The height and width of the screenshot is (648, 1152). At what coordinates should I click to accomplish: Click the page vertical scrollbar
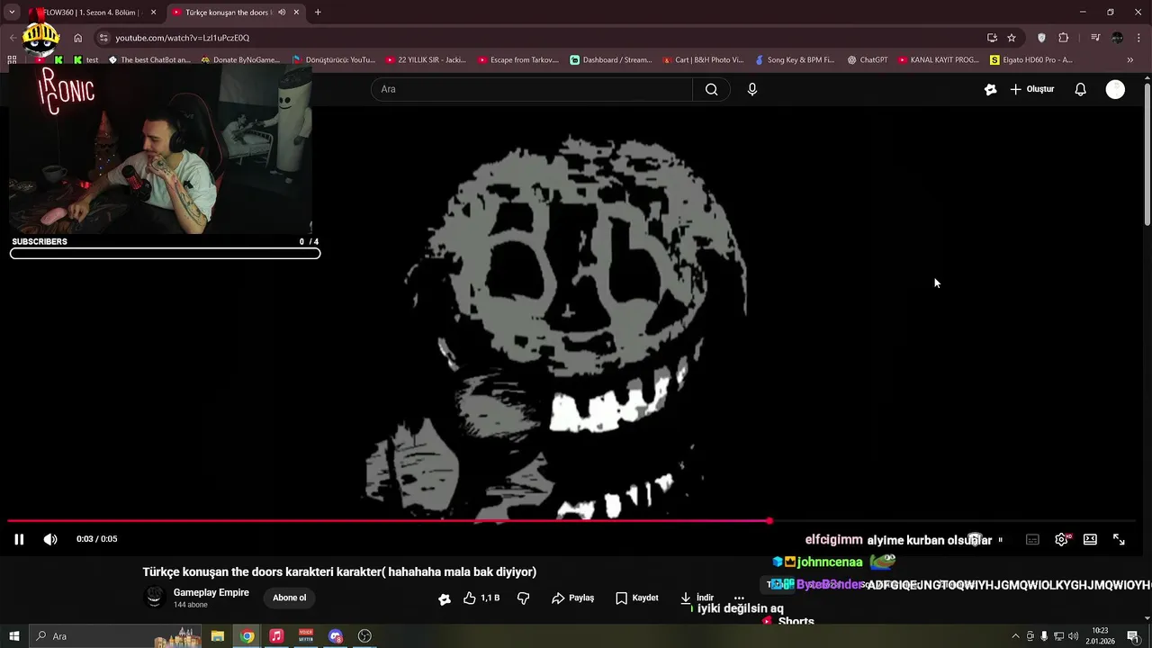click(1147, 153)
